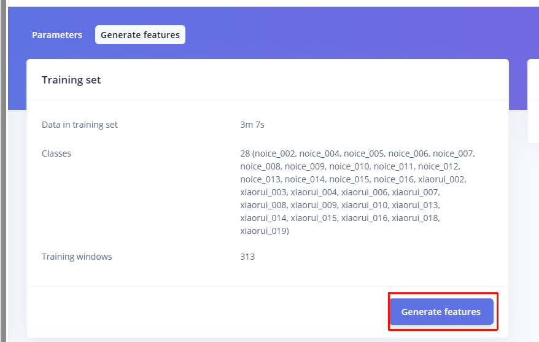Click the gray vertical bar at left edge

tap(4, 171)
